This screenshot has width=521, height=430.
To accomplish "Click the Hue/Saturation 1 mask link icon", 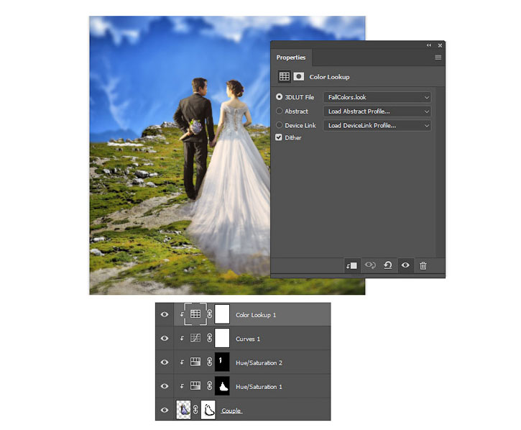I will tap(210, 386).
